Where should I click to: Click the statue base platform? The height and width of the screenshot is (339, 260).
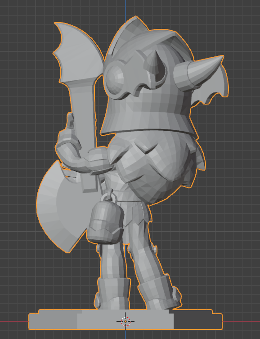pyautogui.click(x=126, y=320)
